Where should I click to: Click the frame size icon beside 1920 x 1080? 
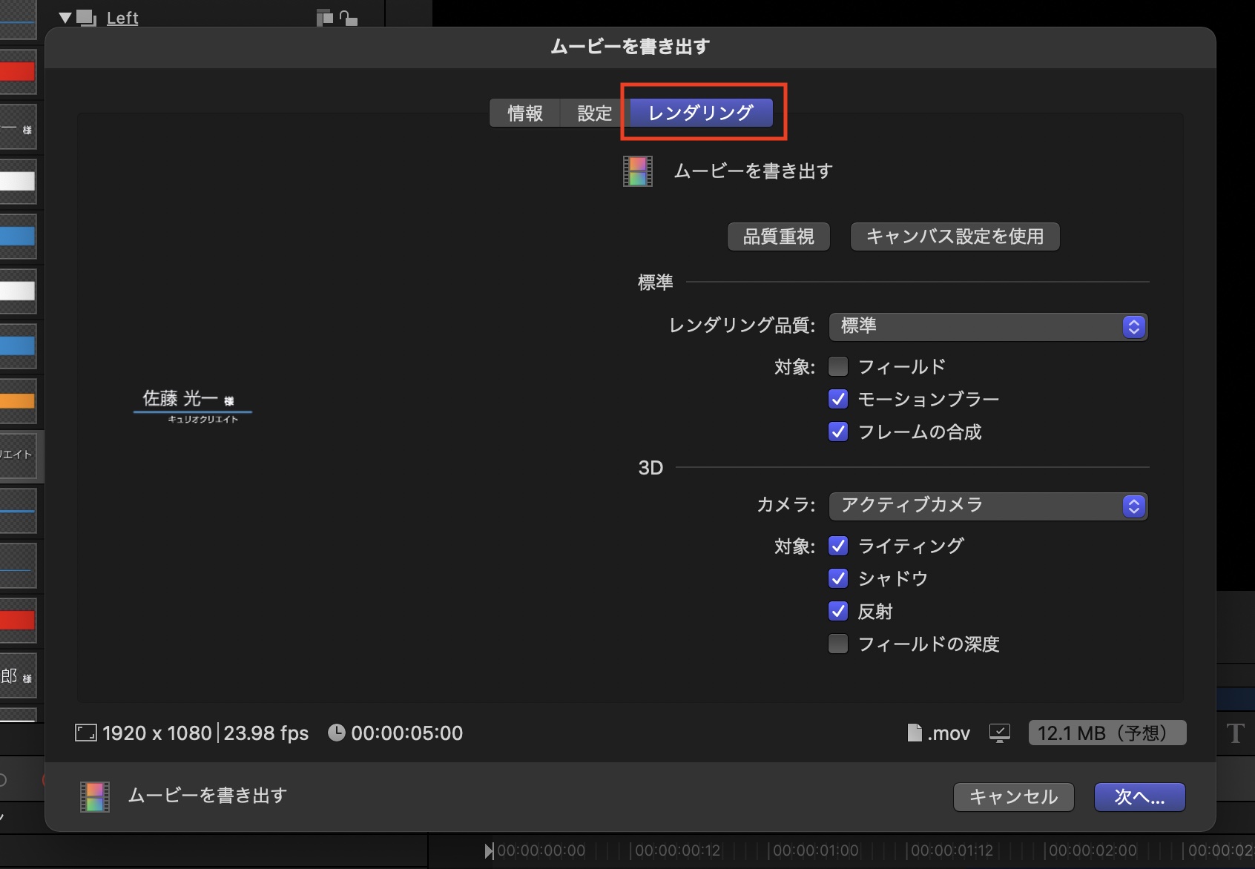(x=86, y=733)
